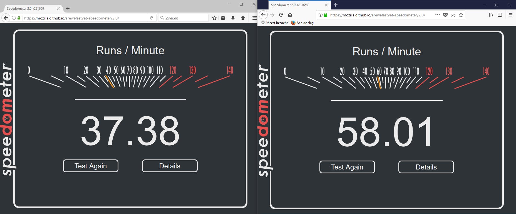This screenshot has width=516, height=214.
Task: Click the green padlock in left window
Action: coord(19,18)
